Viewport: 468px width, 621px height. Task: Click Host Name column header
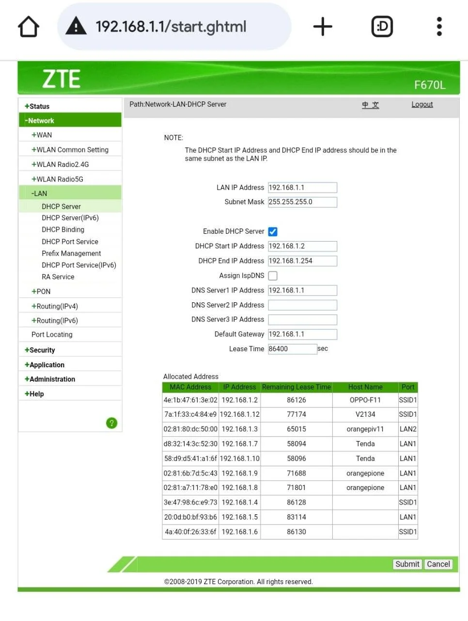(365, 387)
